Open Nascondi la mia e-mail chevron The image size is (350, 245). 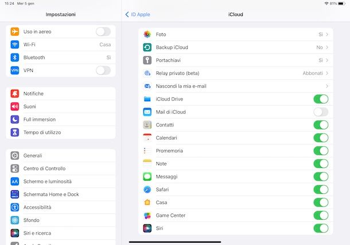pyautogui.click(x=327, y=86)
